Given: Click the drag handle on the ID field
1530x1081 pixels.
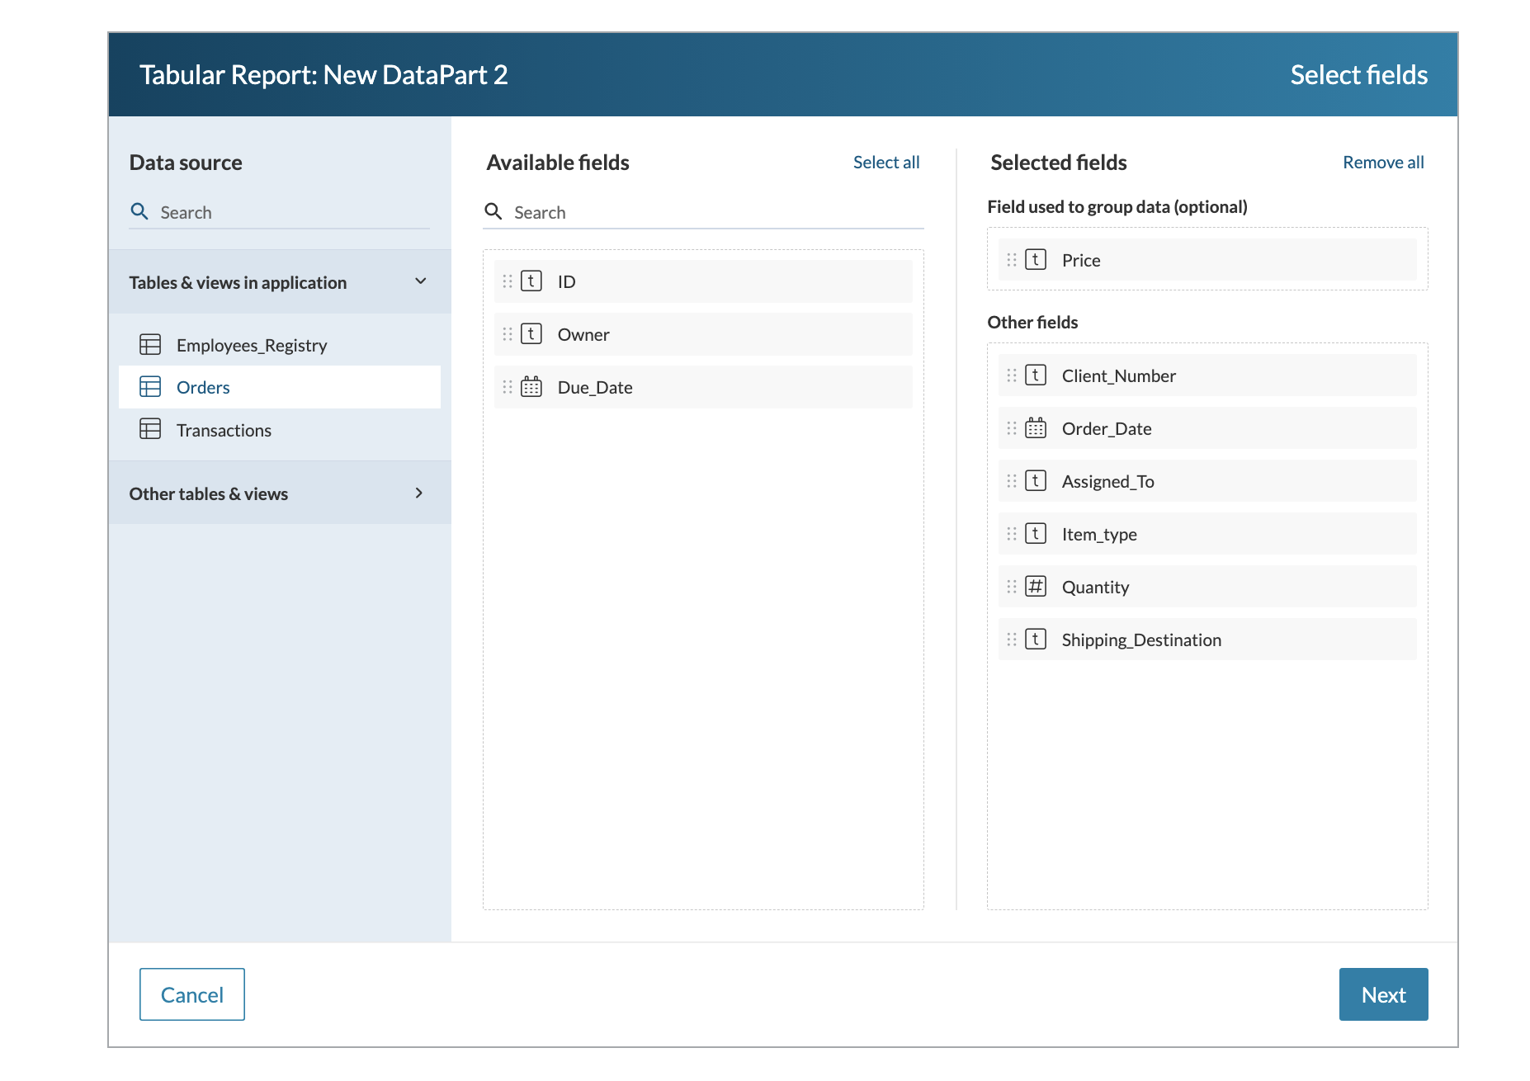Looking at the screenshot, I should [x=508, y=281].
